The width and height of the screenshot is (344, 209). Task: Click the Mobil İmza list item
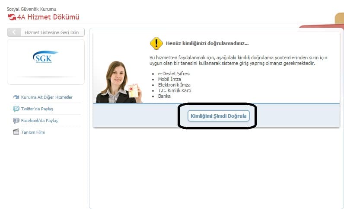(169, 80)
